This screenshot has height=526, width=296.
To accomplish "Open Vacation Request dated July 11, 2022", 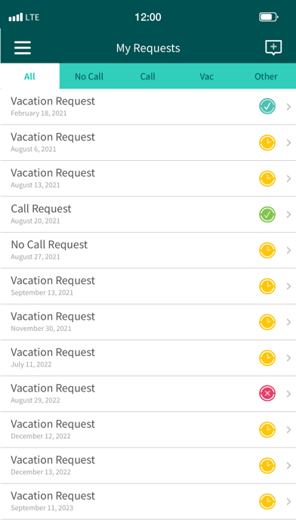I will click(148, 358).
